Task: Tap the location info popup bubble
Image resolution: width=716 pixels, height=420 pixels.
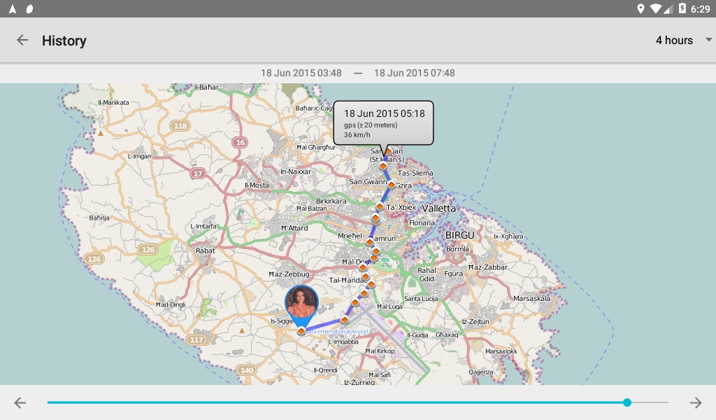Action: pyautogui.click(x=384, y=123)
